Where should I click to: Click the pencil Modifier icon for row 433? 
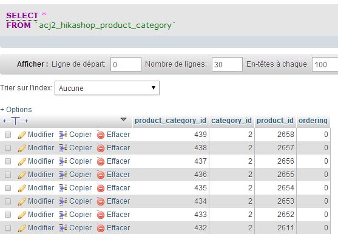22,215
